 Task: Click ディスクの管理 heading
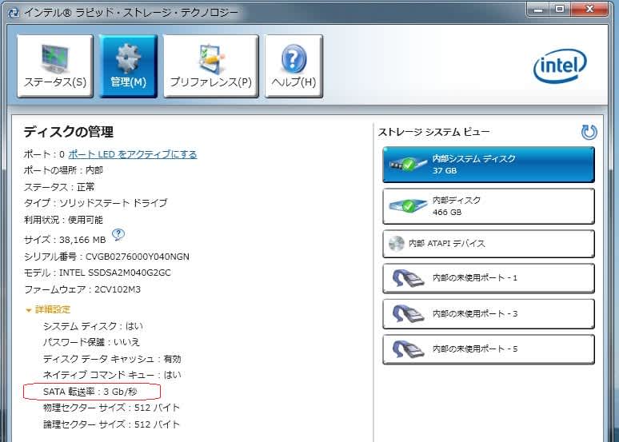coord(69,132)
